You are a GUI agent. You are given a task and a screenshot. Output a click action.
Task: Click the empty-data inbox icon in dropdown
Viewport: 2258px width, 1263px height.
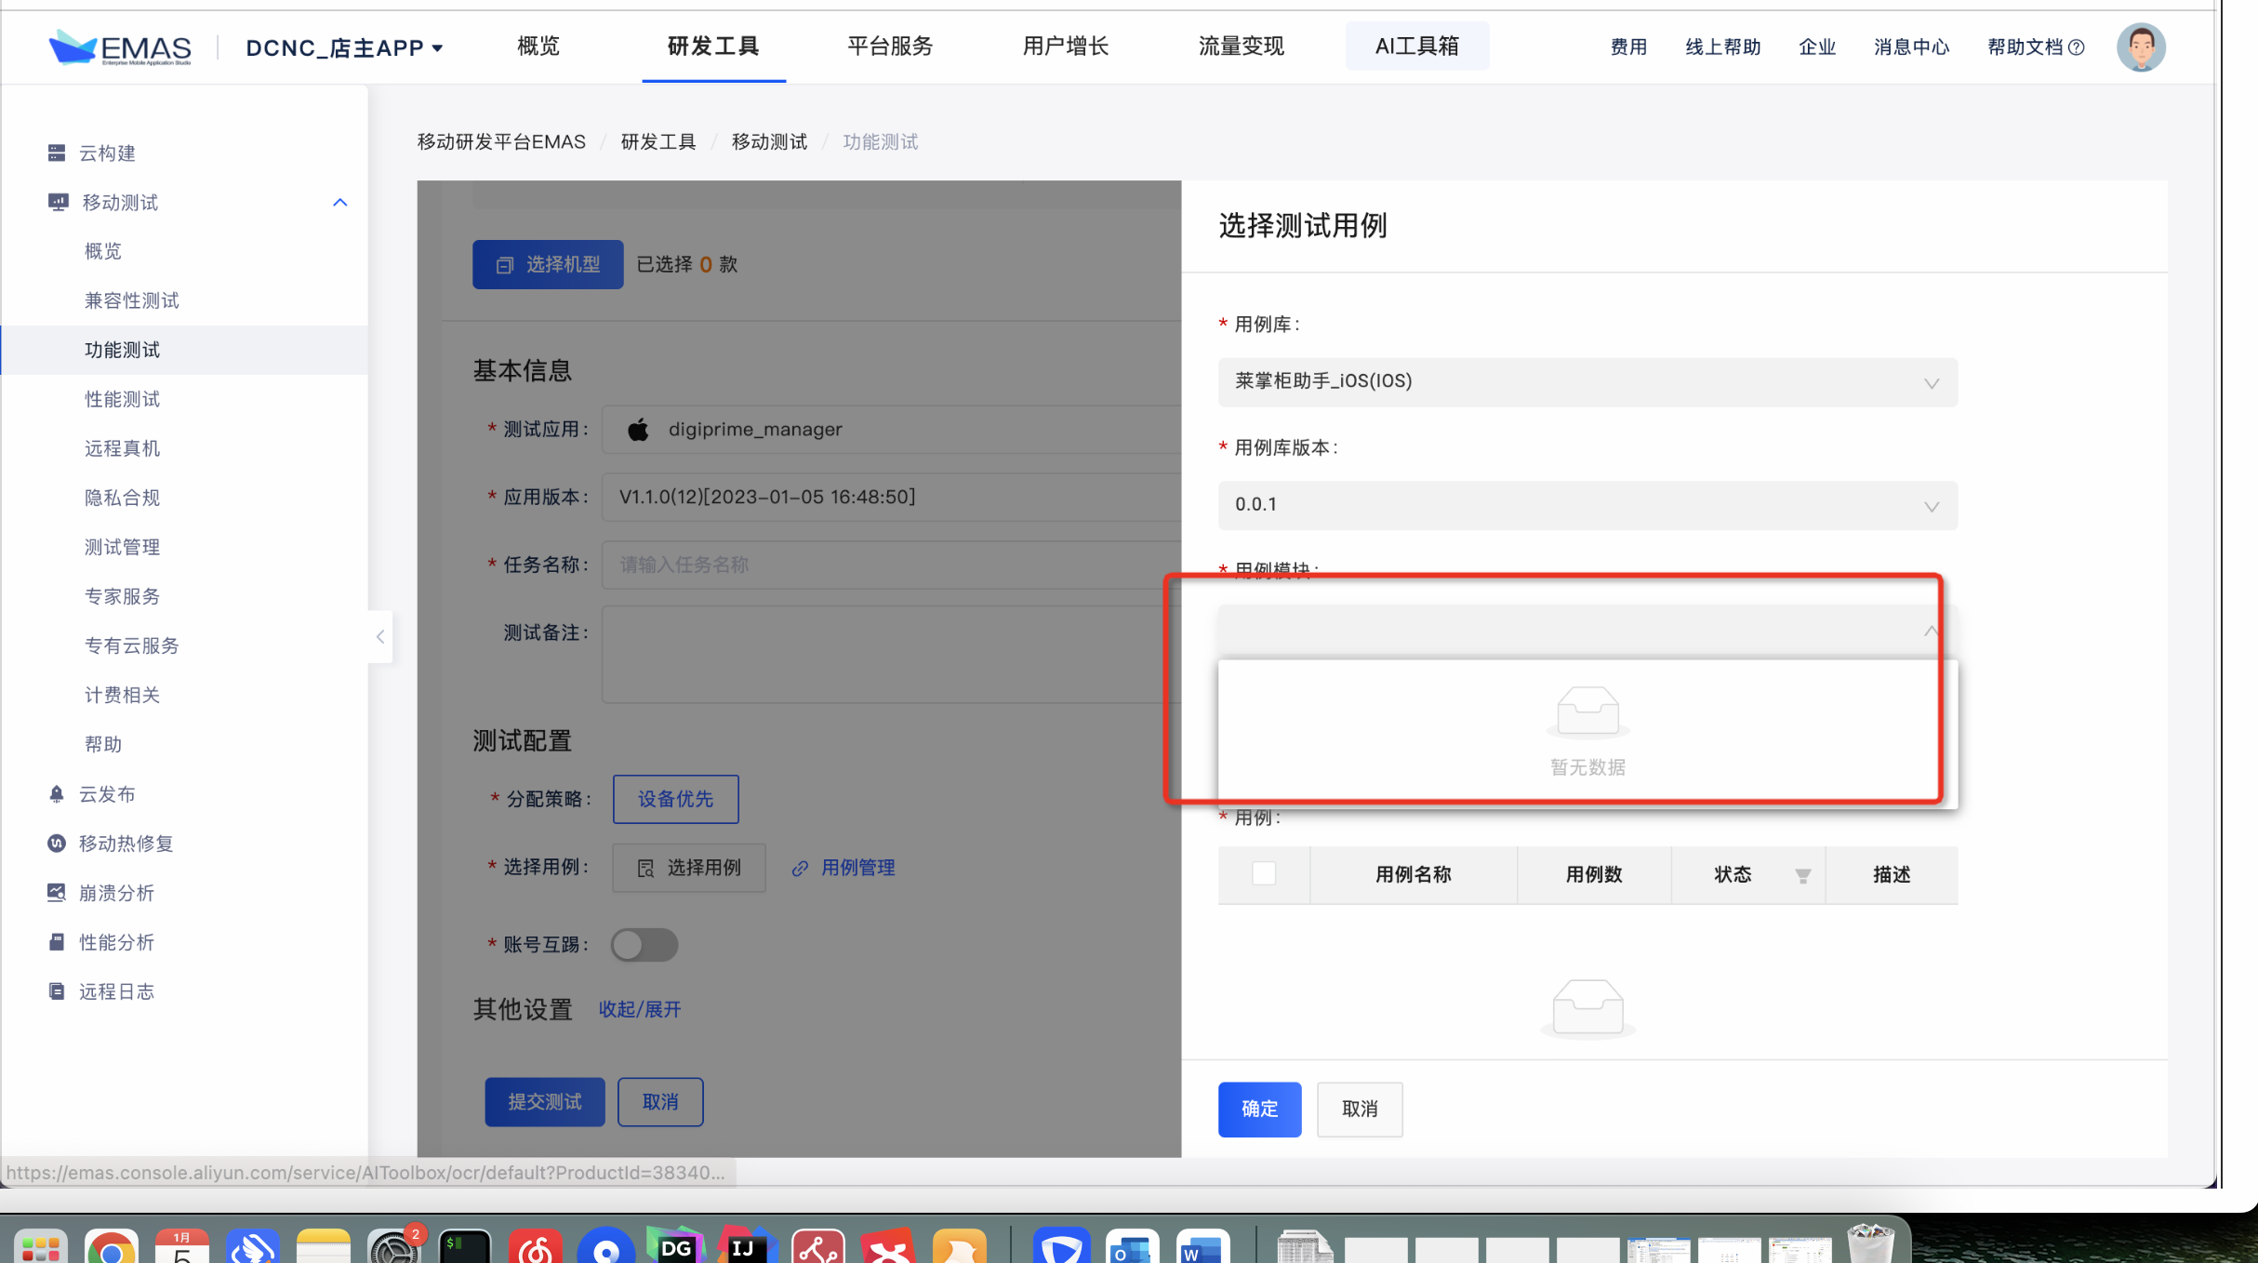[x=1587, y=711]
